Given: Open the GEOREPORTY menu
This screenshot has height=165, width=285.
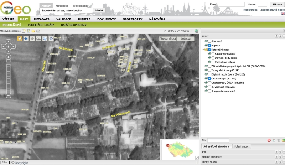Looking at the screenshot, I should [132, 19].
